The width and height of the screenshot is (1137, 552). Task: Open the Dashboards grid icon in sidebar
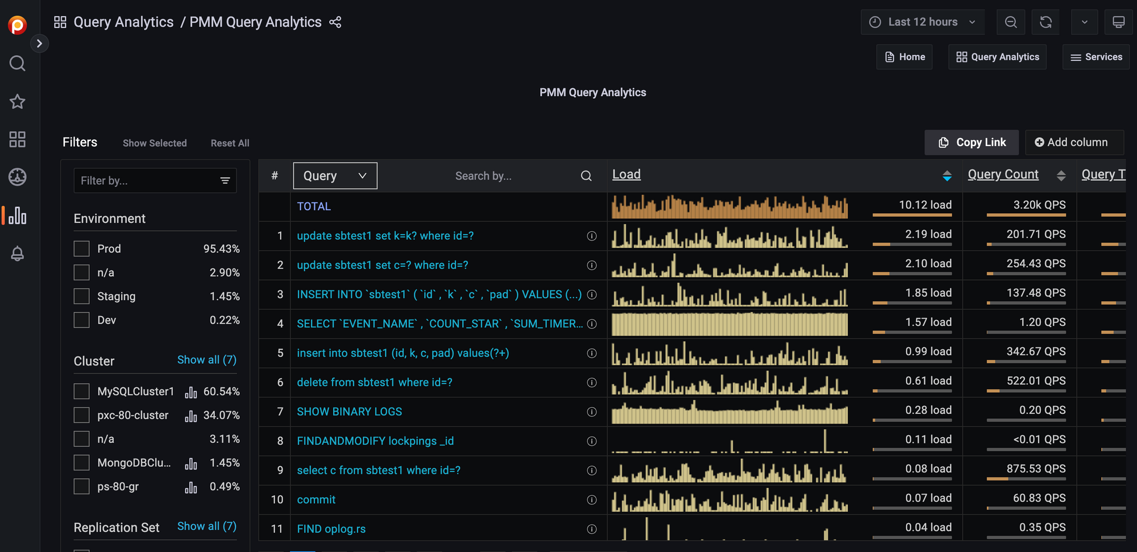tap(18, 139)
